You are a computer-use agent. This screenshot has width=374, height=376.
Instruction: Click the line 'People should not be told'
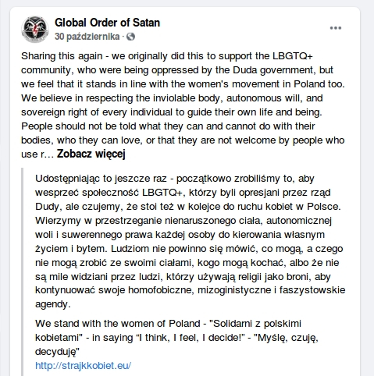[x=168, y=126]
